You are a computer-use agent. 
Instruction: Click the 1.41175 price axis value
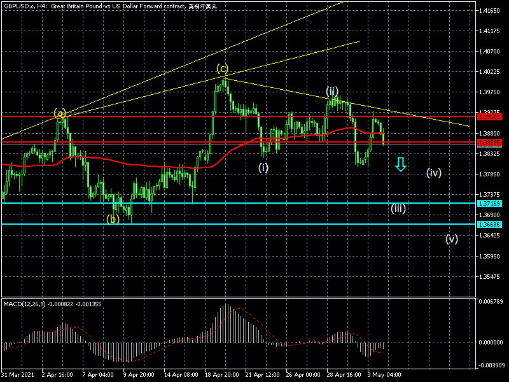click(x=489, y=31)
